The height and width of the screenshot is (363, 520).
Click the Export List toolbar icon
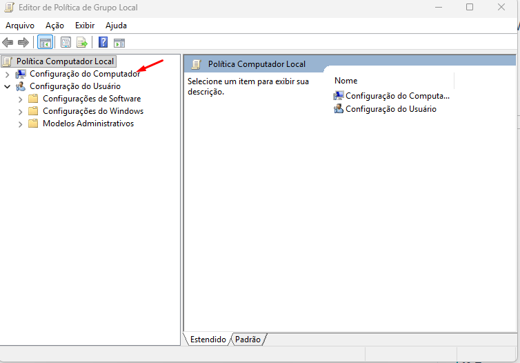click(x=81, y=43)
